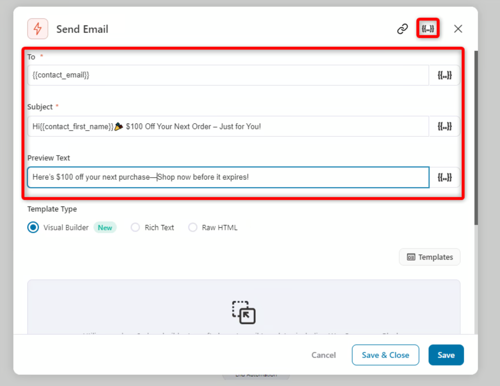
Task: Select the Raw HTML template type
Action: (x=193, y=227)
